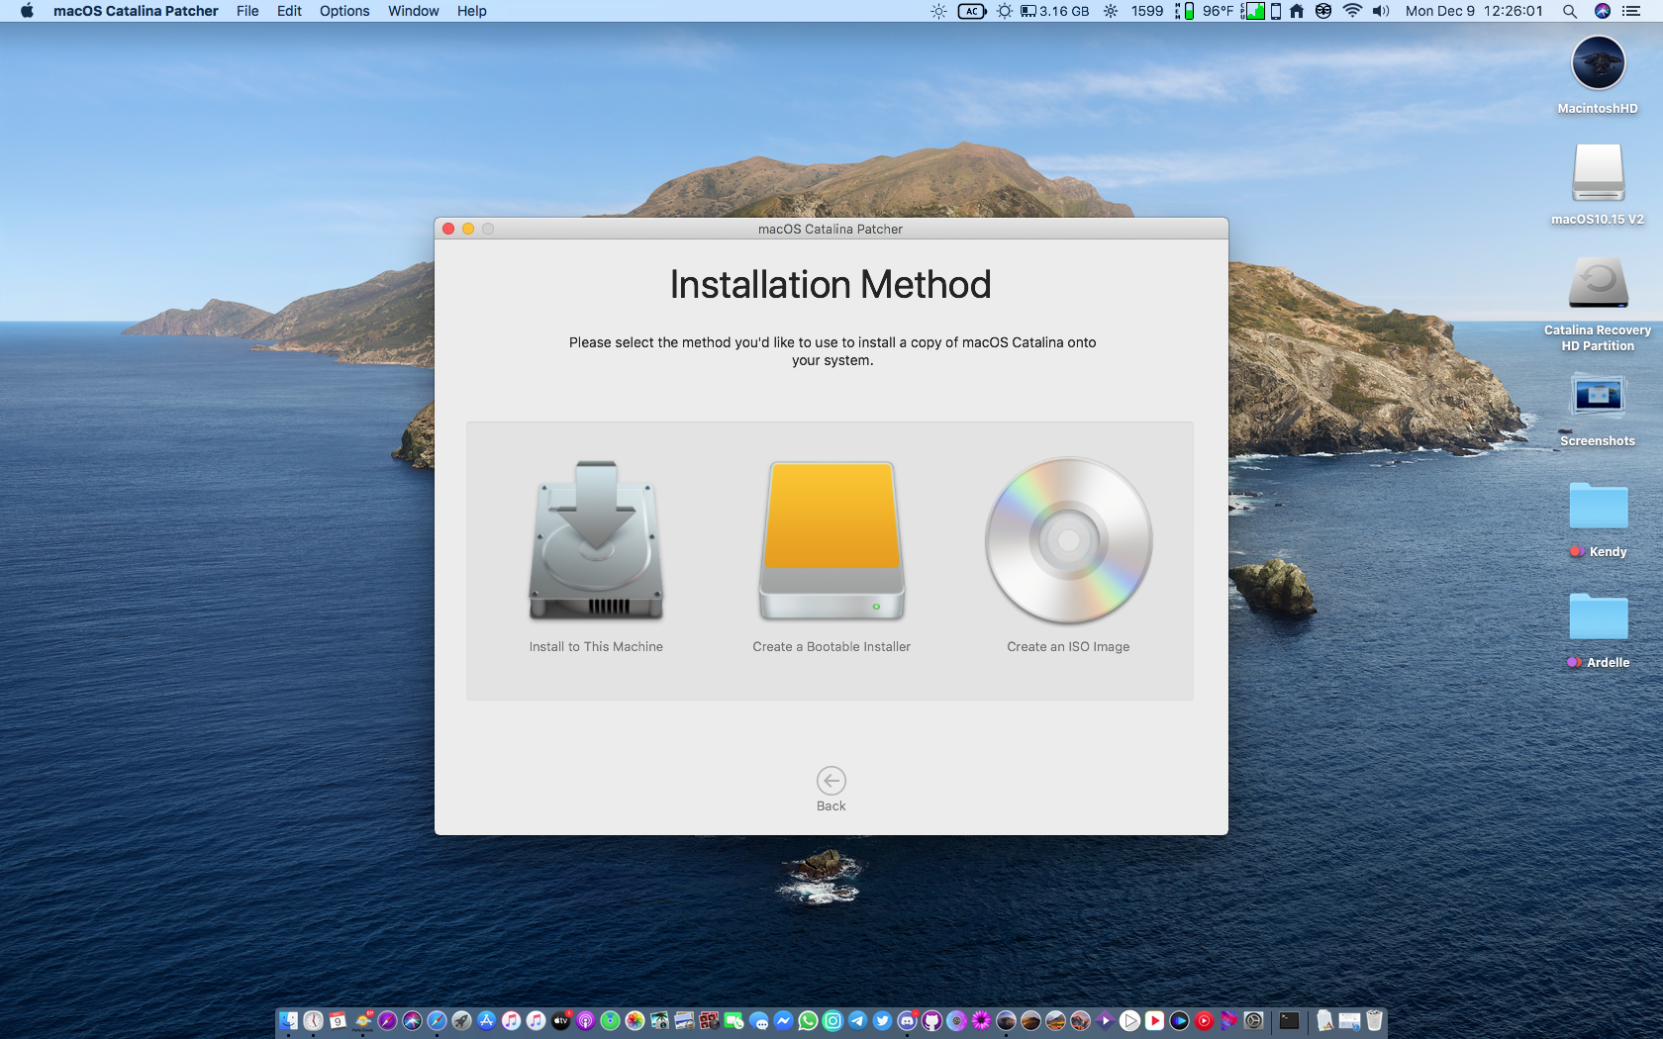Open GitHub Desktop from the Dock

click(931, 1020)
